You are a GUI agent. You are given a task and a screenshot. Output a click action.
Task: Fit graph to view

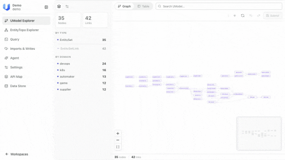click(x=118, y=147)
